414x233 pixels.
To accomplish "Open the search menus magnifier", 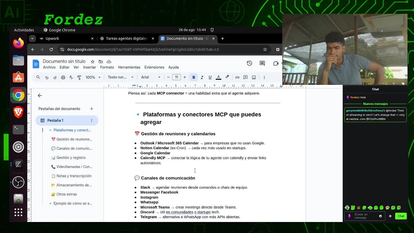I will pyautogui.click(x=38, y=77).
